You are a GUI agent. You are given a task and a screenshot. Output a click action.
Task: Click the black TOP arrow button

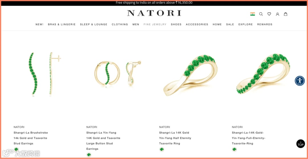(301, 144)
